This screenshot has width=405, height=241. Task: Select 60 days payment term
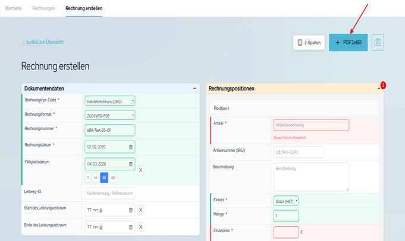pyautogui.click(x=113, y=177)
